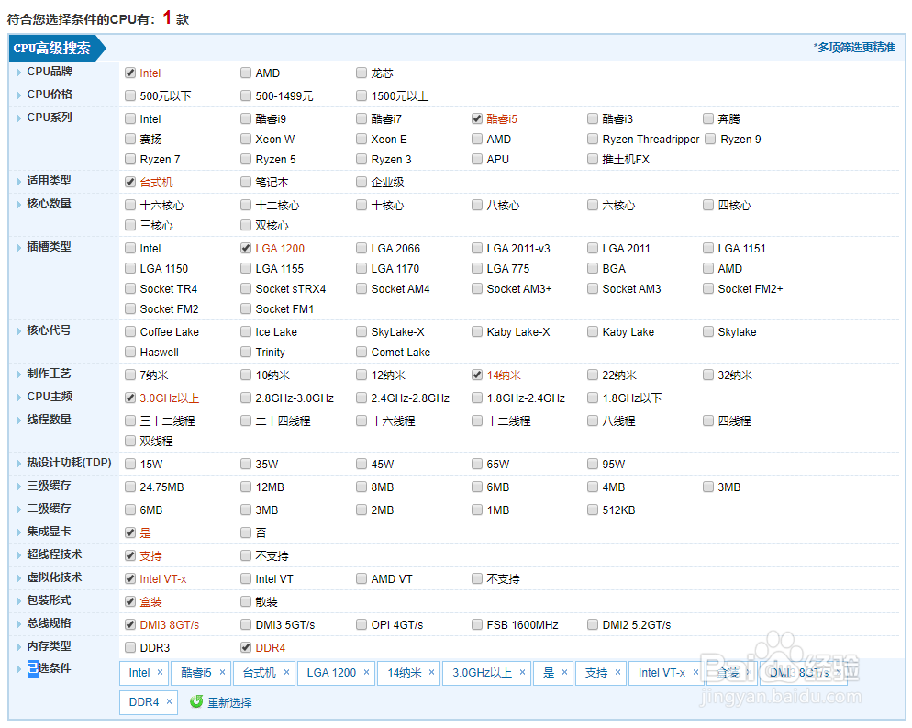Tick the AMD VT virtualization checkbox
912x728 pixels.
tap(361, 578)
